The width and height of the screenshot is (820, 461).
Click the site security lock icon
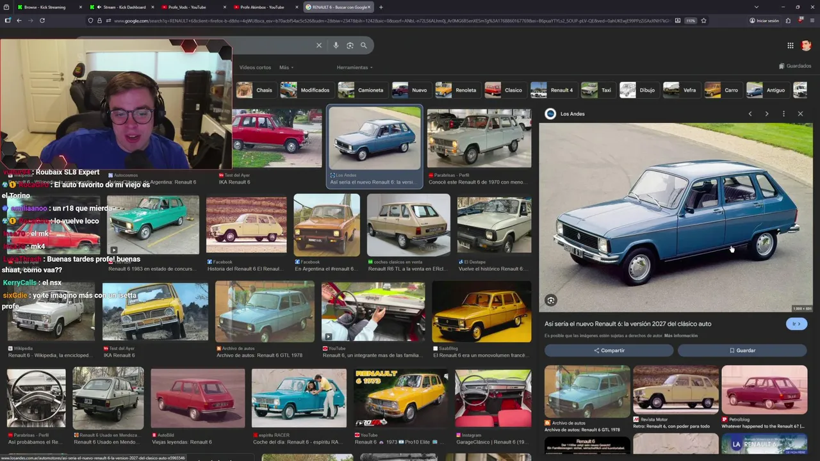tap(99, 20)
